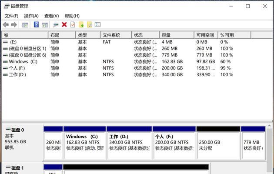Click the 磁盘 0 disk label panel
The width and height of the screenshot is (274, 174).
[x=22, y=143]
